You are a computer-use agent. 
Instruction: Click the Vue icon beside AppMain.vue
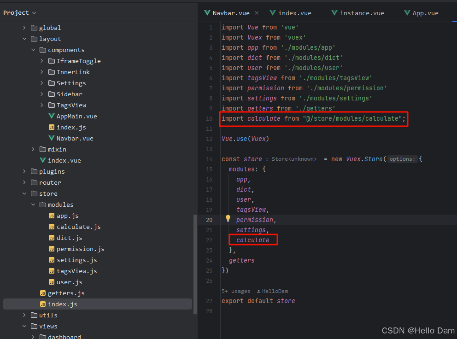52,116
